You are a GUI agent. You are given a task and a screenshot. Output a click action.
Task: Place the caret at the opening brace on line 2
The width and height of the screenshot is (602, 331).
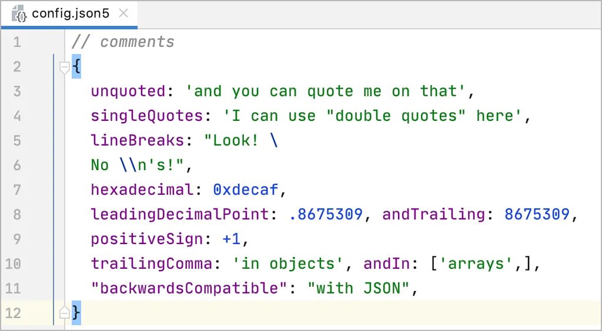click(76, 67)
